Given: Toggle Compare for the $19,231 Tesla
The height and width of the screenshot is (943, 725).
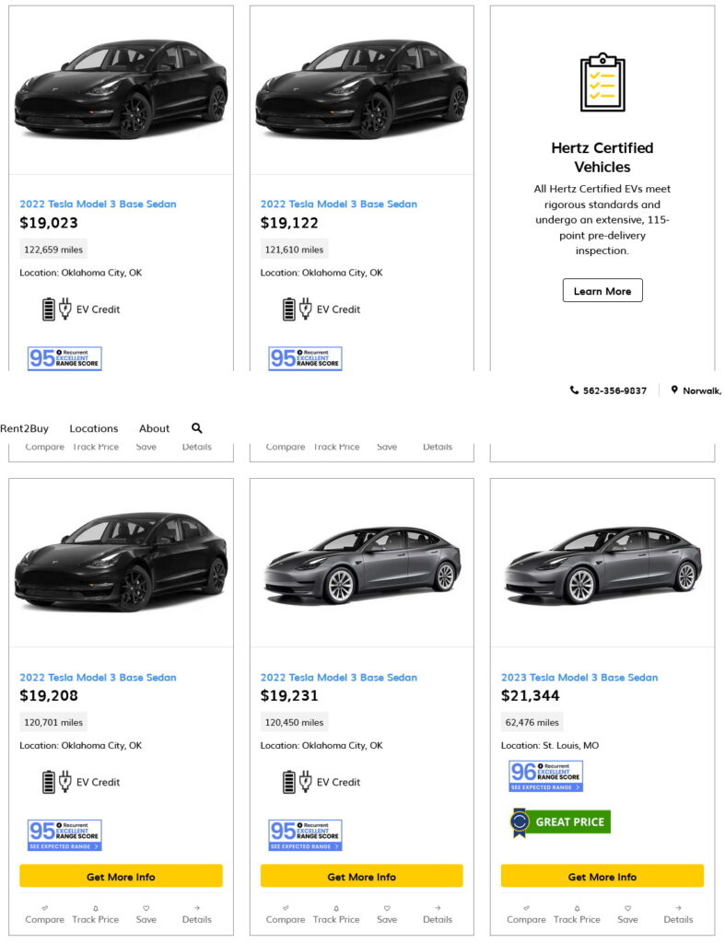Looking at the screenshot, I should pyautogui.click(x=285, y=907).
